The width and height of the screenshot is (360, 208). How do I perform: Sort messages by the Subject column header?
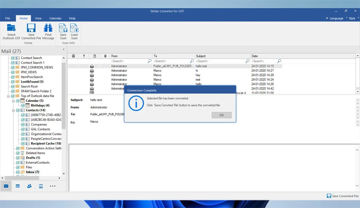tap(223, 56)
